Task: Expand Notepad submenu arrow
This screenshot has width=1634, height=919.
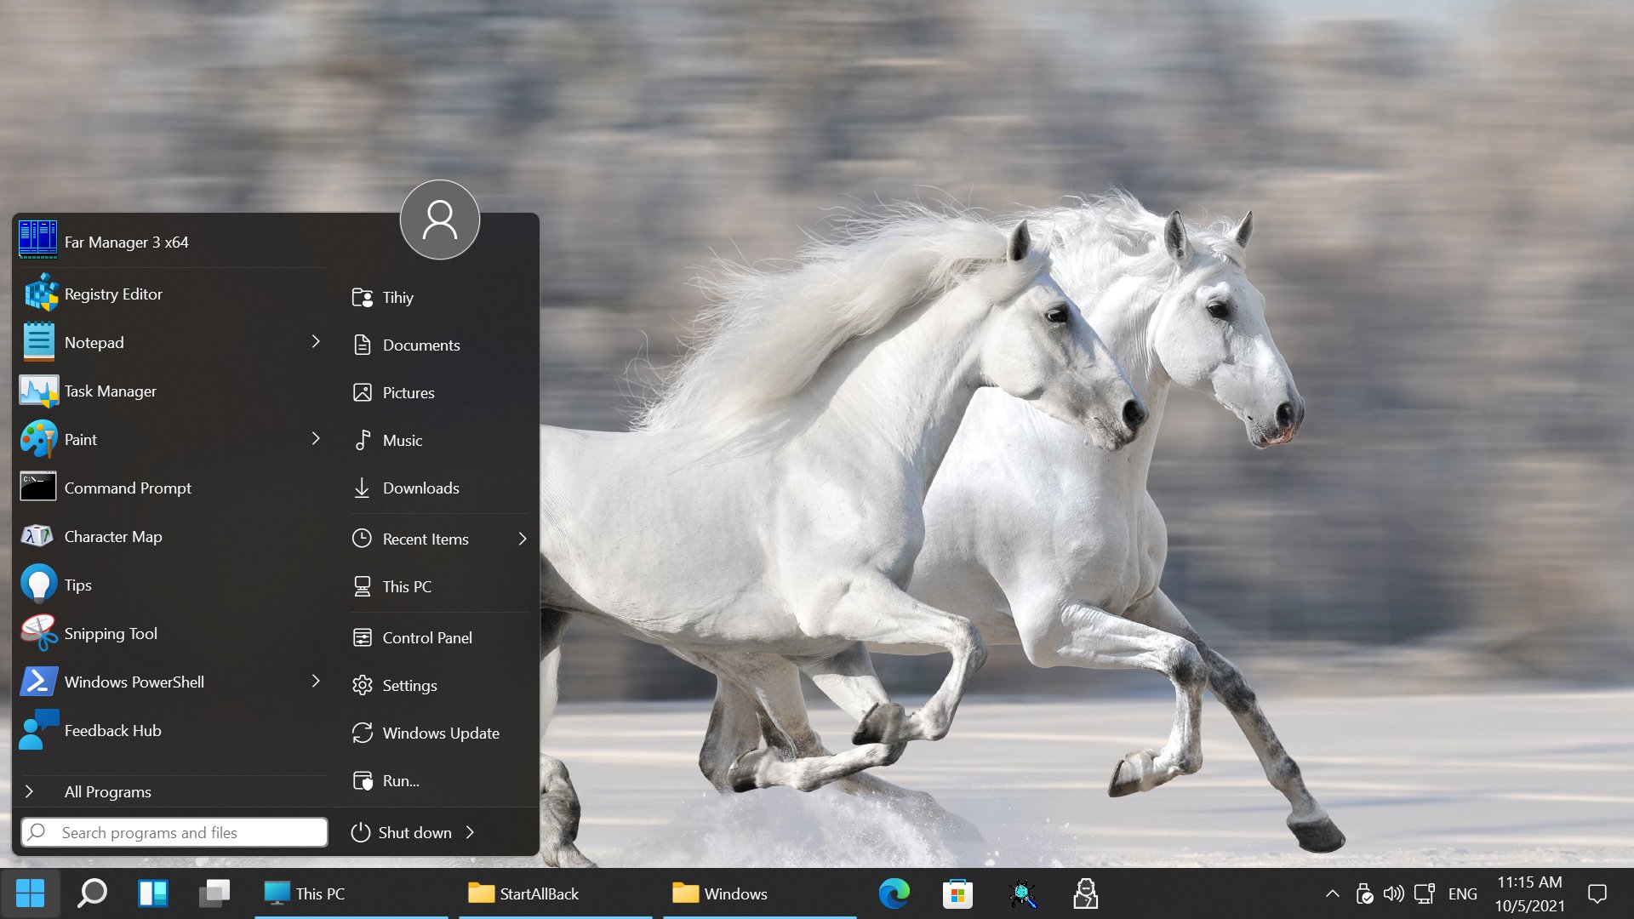Action: click(x=316, y=341)
